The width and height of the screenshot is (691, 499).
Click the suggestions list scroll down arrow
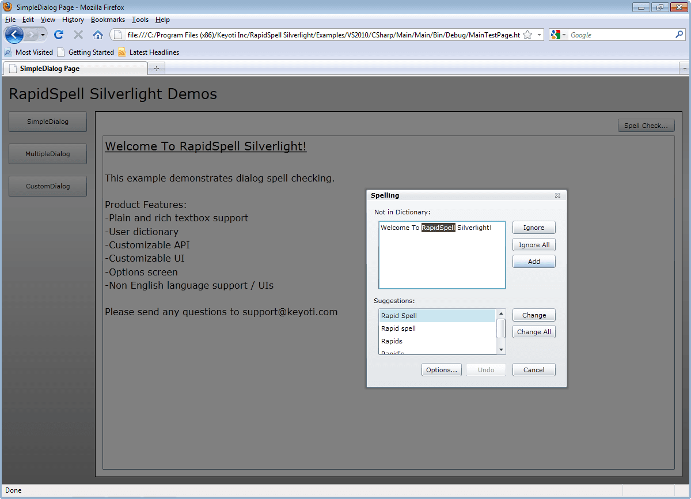tap(501, 350)
